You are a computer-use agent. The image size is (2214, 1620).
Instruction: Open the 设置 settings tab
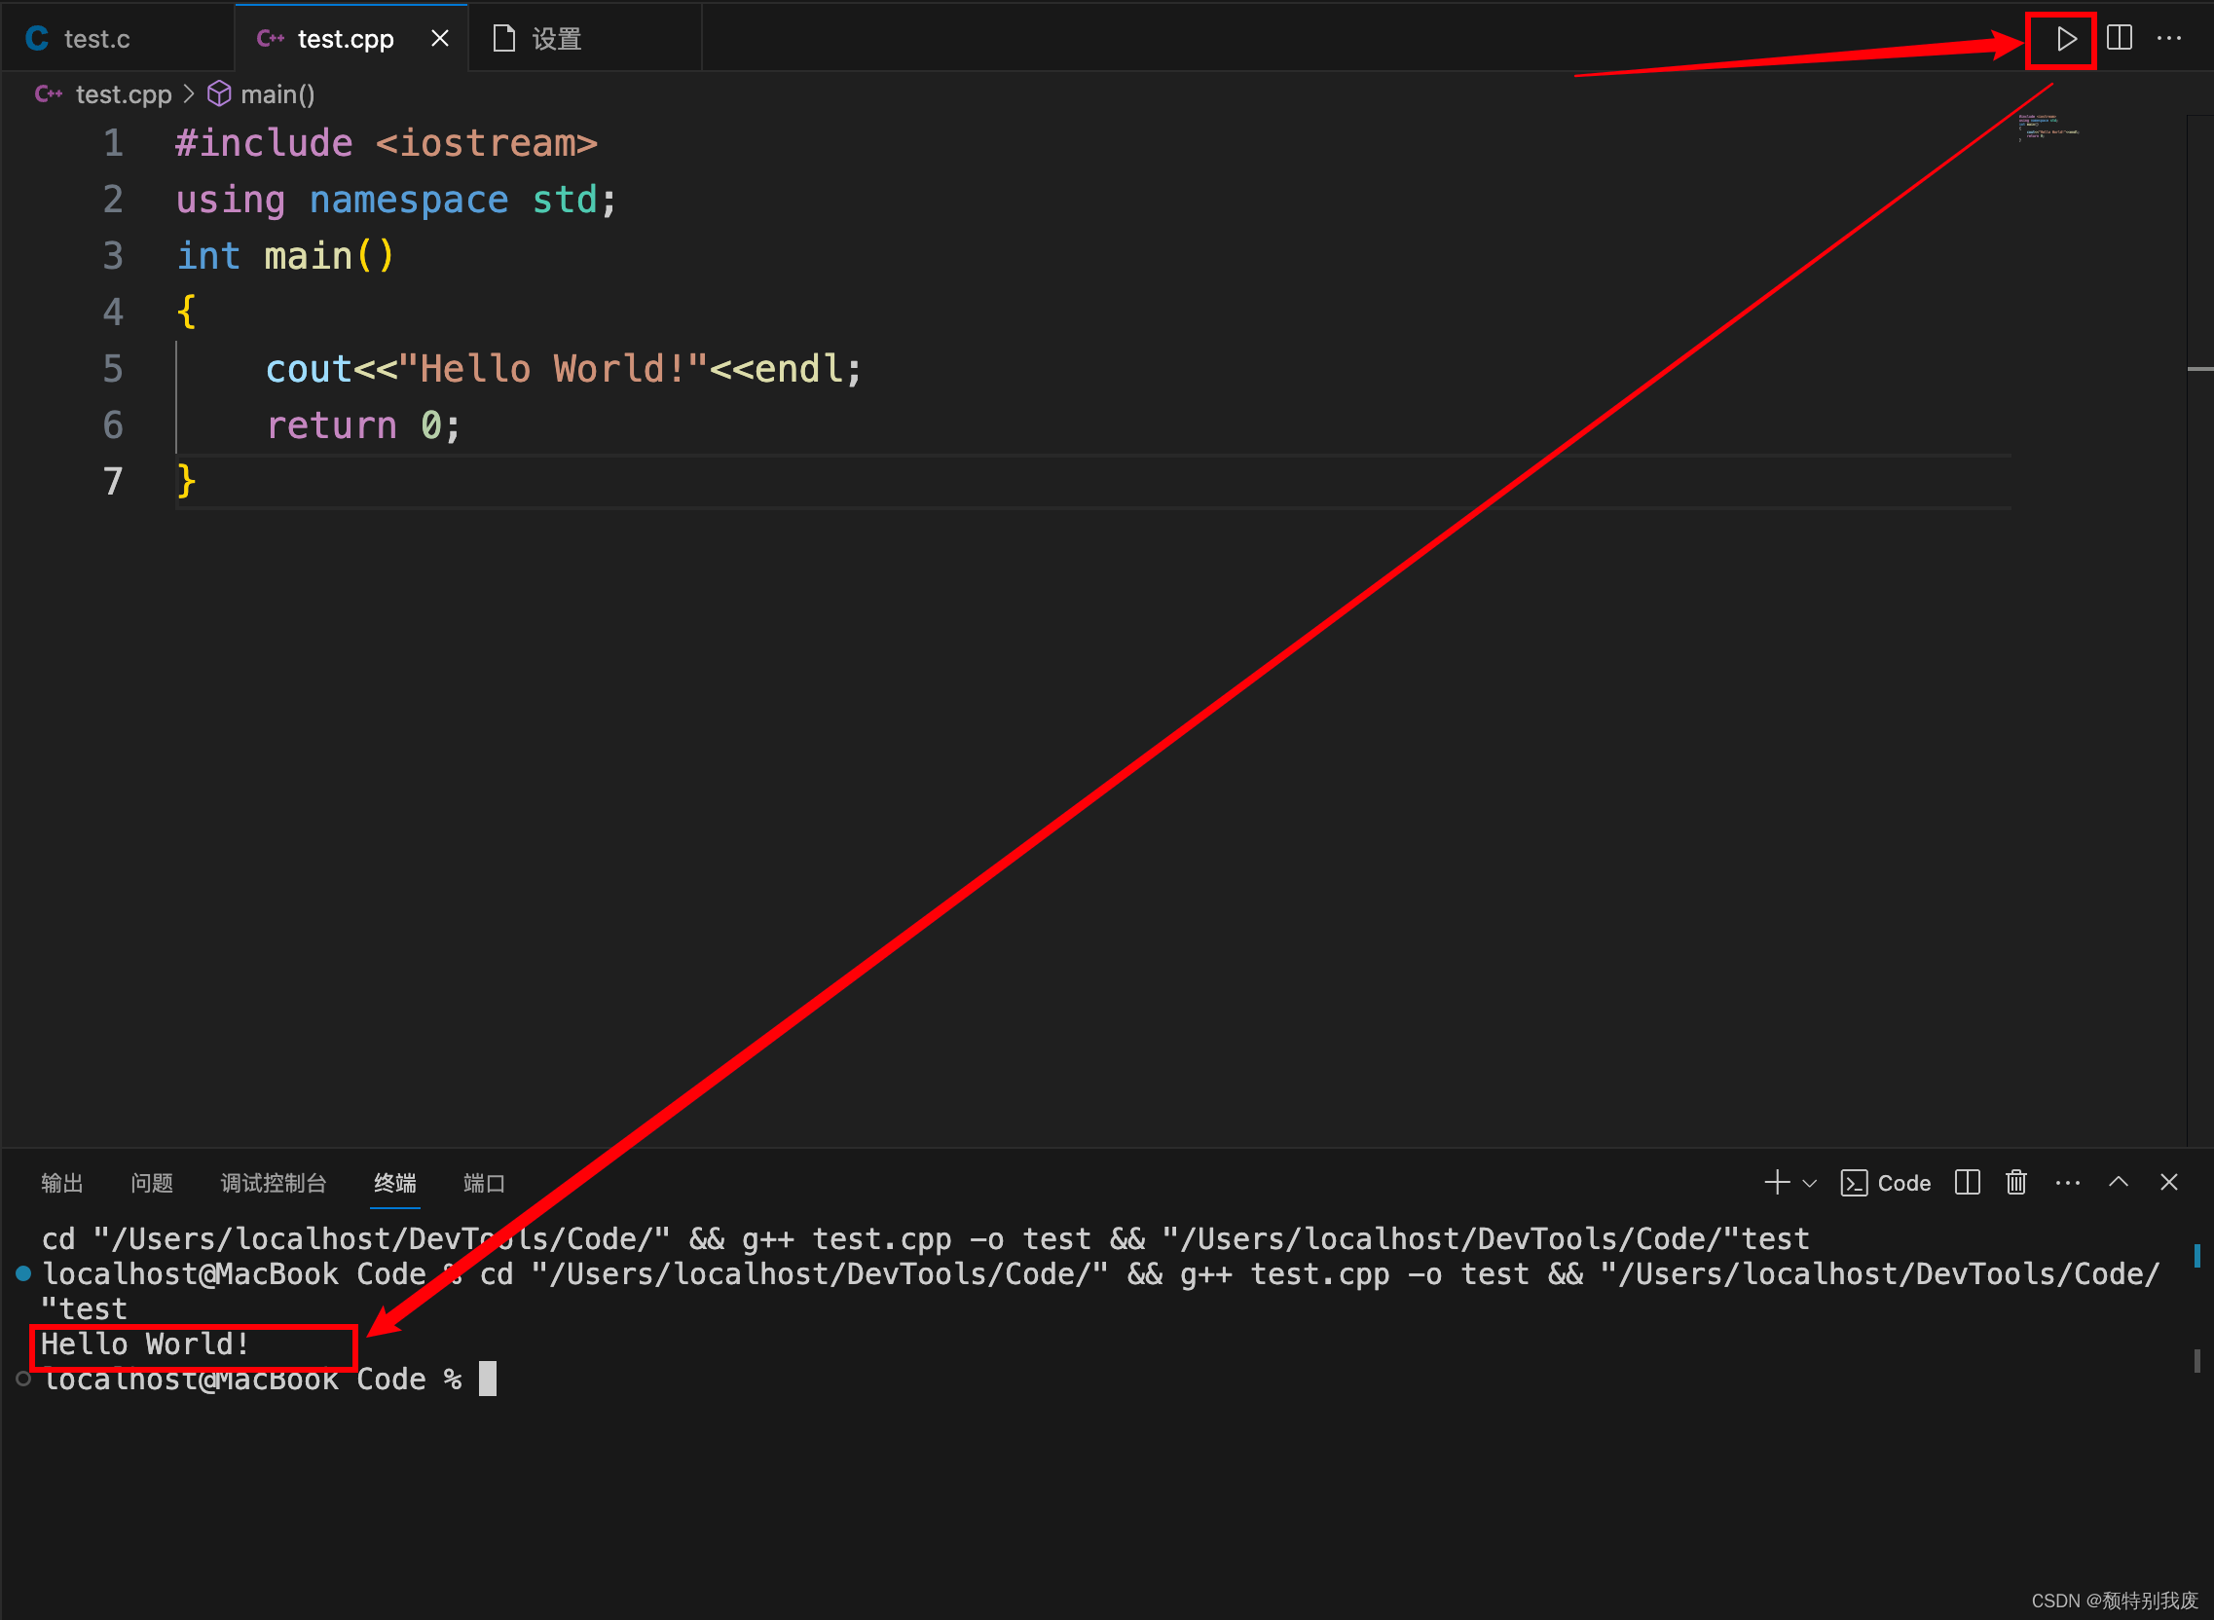coord(584,38)
